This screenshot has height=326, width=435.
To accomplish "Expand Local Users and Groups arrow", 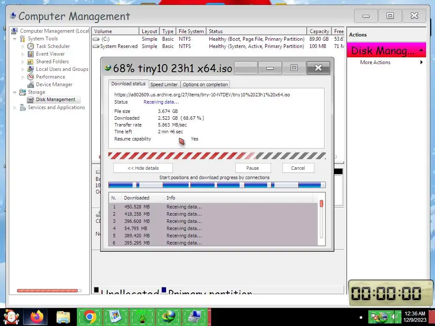I will [x=23, y=70].
